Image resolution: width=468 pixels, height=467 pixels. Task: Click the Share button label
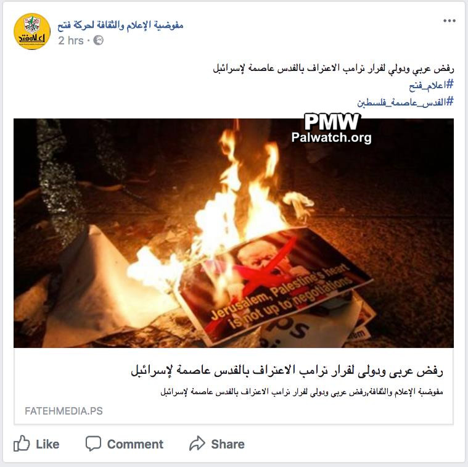[228, 444]
